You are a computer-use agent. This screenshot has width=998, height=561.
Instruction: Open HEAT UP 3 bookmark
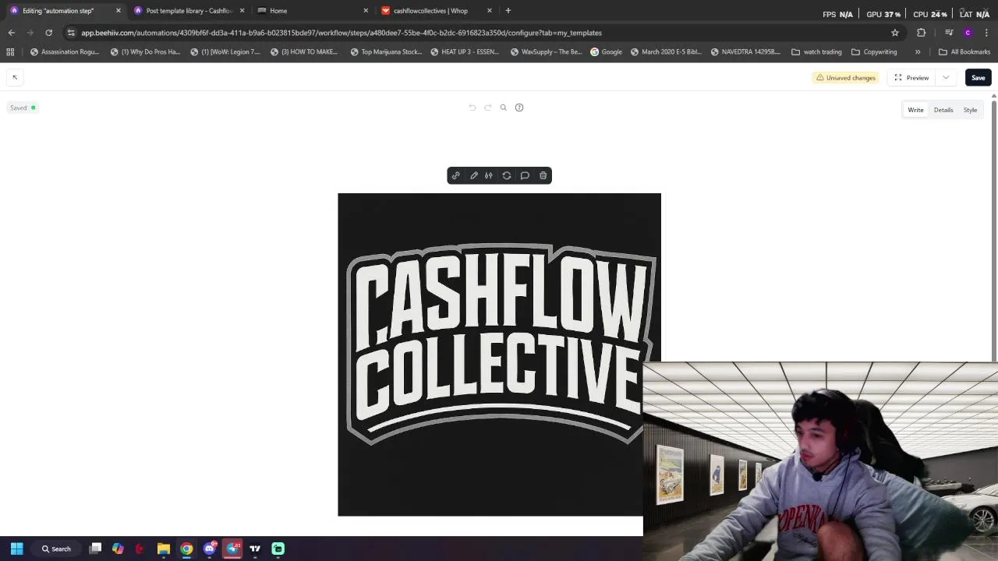[465, 51]
